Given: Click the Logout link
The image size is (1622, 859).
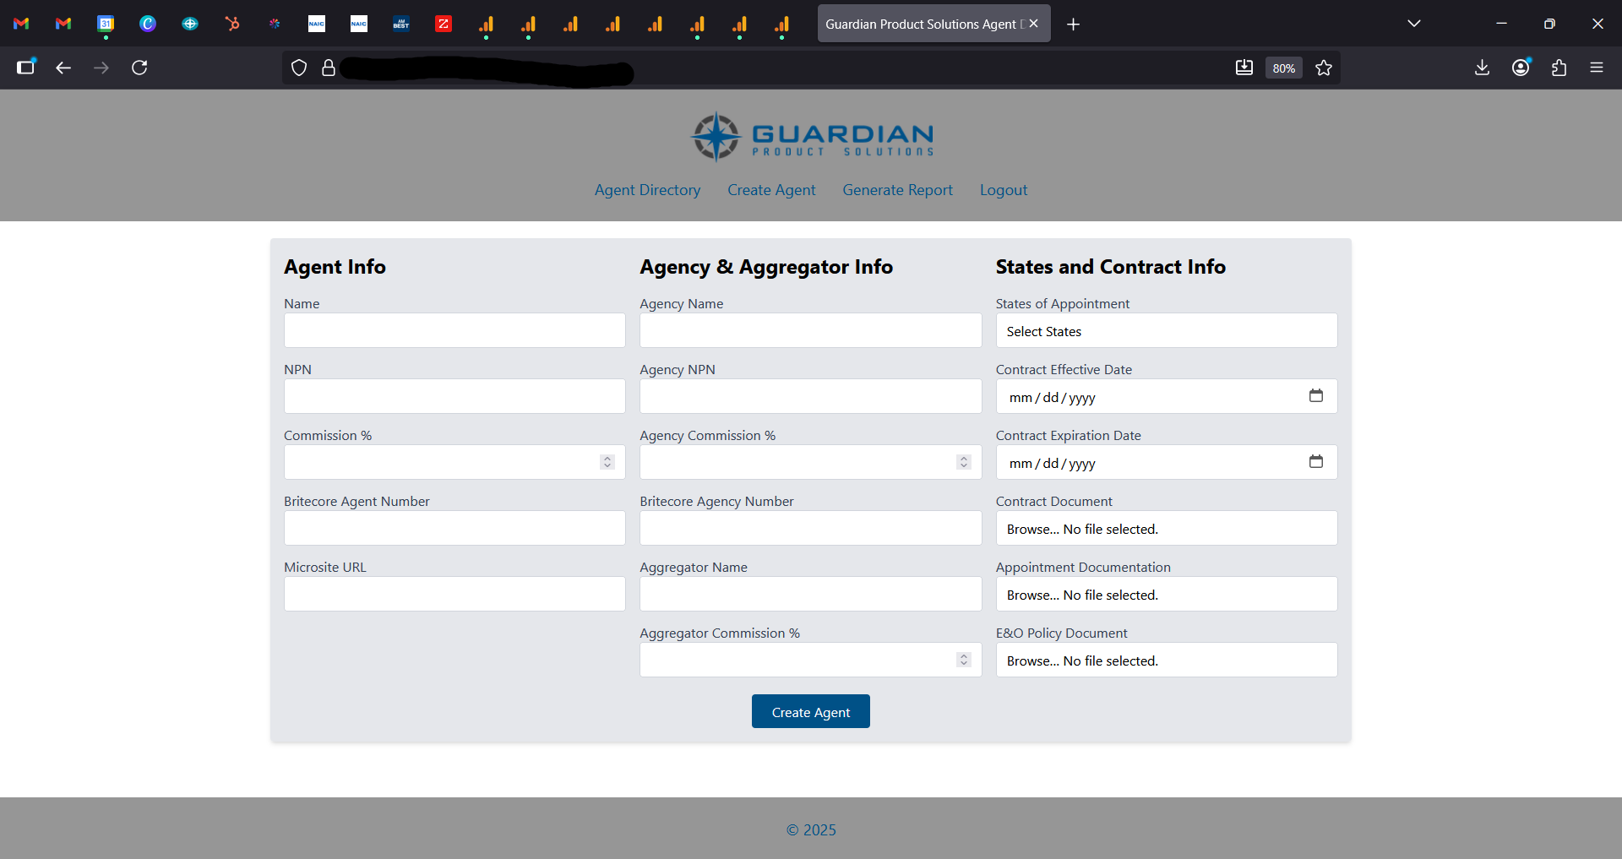Looking at the screenshot, I should click(x=1003, y=190).
